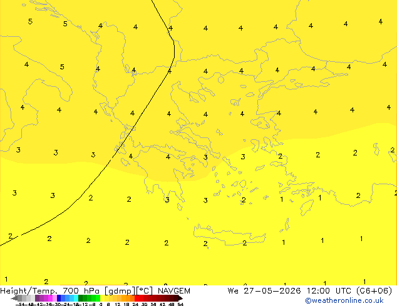The width and height of the screenshot is (397, 306).
Task: Click the "[gdmp][°C]" units label
Action: point(129,291)
